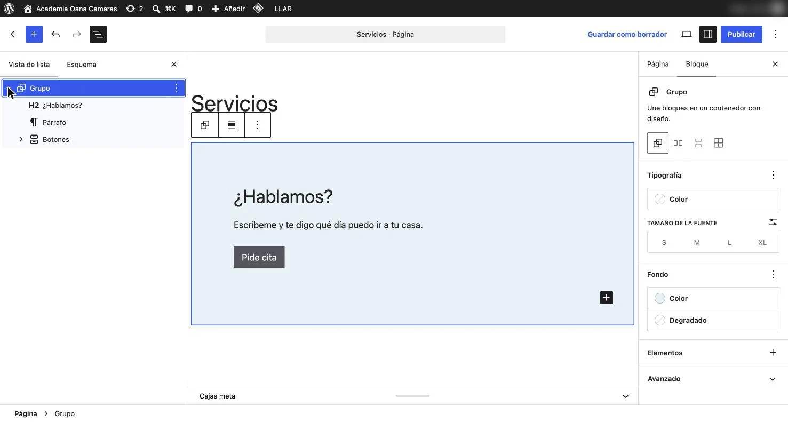This screenshot has width=788, height=422.
Task: Select the Grid layout variation icon
Action: coord(719,143)
